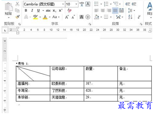Click Increase Indent icon
The width and height of the screenshot is (155, 115).
click(x=134, y=4)
